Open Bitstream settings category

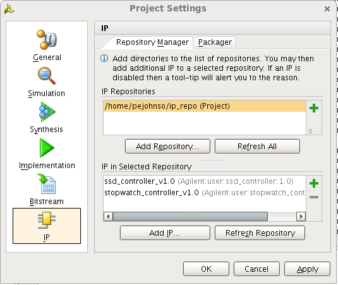pos(47,190)
